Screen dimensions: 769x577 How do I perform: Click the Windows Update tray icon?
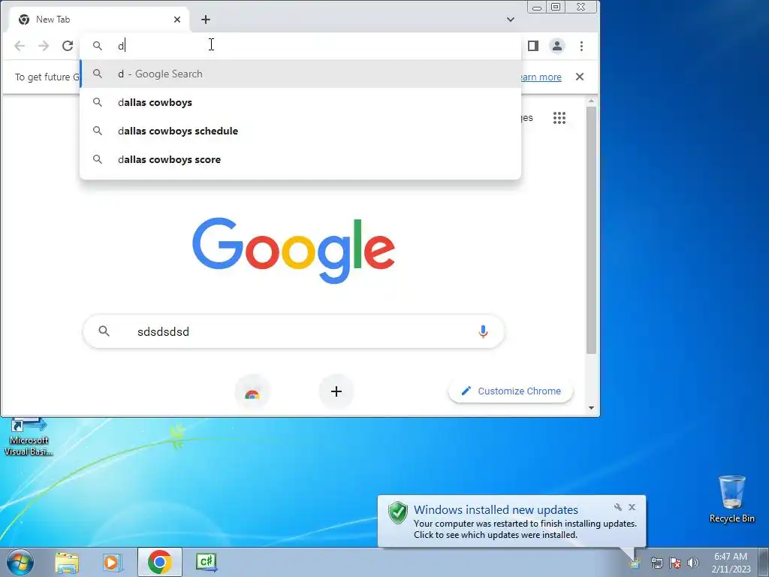[x=635, y=563]
